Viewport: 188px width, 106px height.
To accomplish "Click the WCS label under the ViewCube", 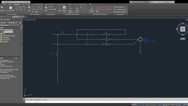I will pos(183,39).
